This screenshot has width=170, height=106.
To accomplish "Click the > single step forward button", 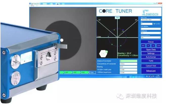I will pyautogui.click(x=153, y=46).
